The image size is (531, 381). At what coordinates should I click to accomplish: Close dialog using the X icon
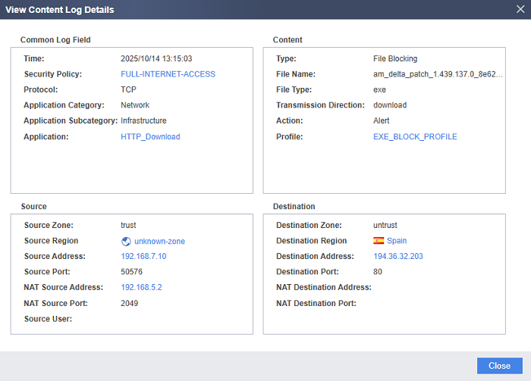tap(520, 10)
